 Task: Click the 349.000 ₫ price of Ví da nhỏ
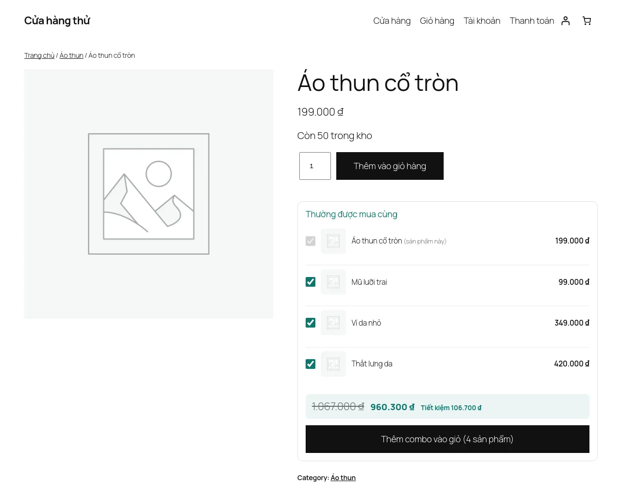pos(572,323)
